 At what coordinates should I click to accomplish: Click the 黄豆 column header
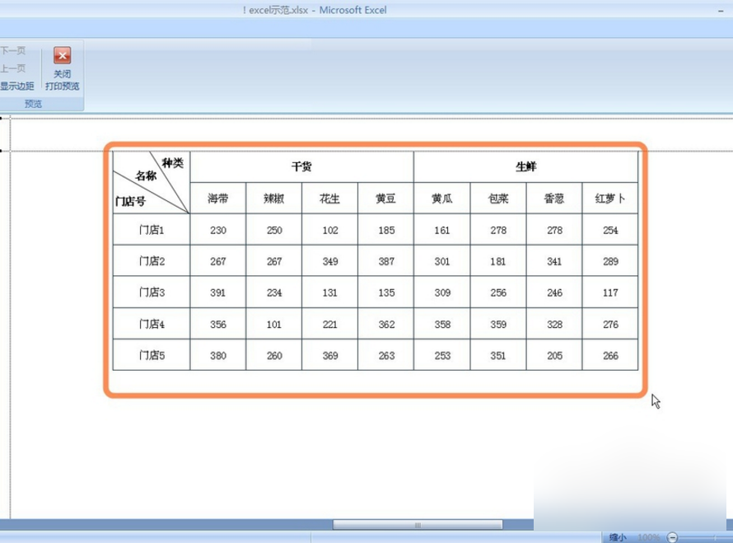coord(386,199)
